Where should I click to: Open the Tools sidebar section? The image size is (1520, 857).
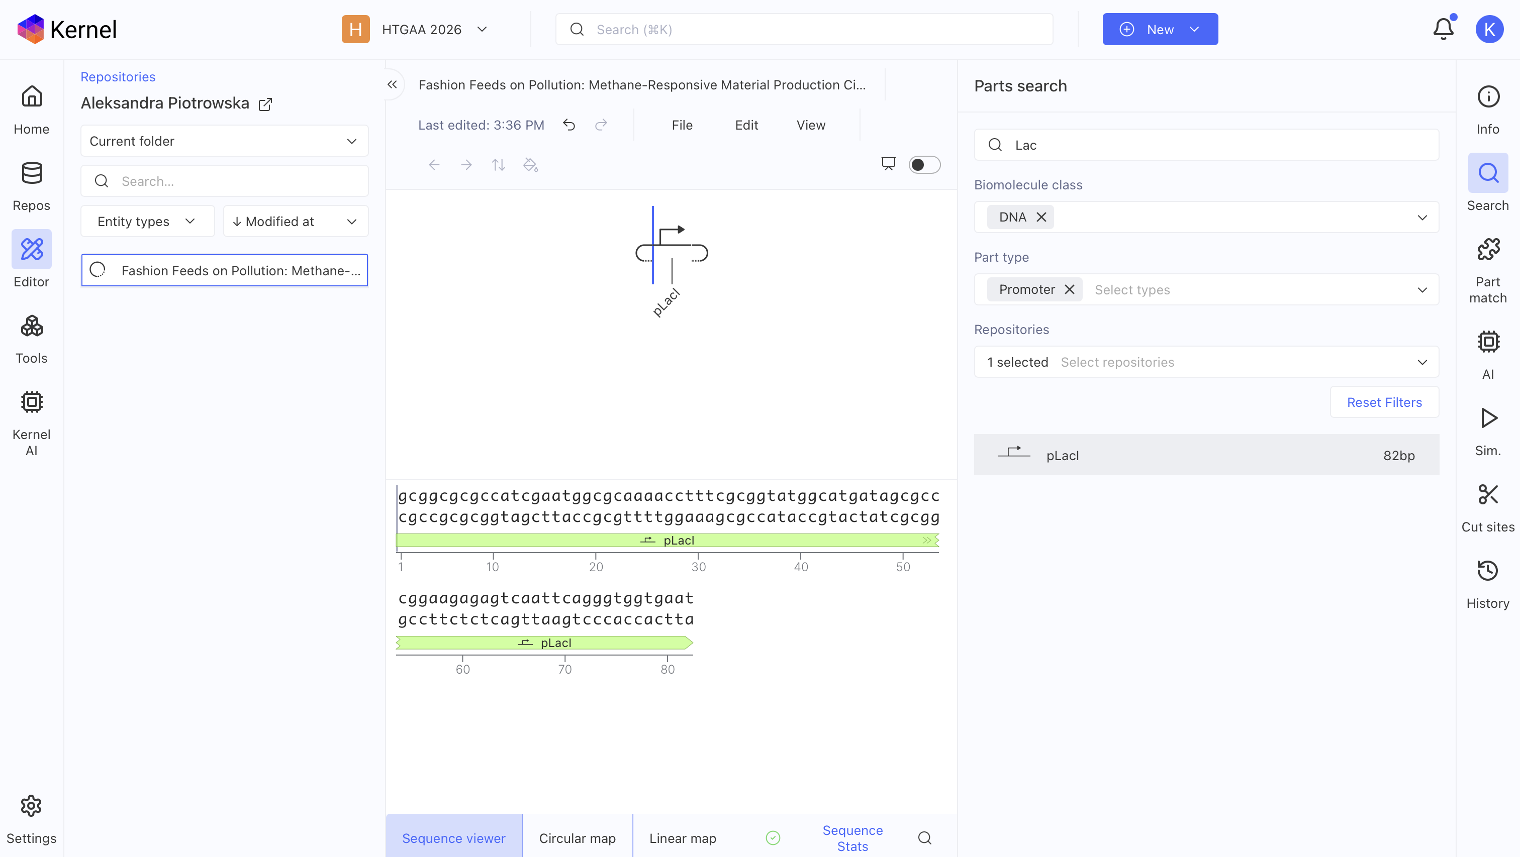31,339
